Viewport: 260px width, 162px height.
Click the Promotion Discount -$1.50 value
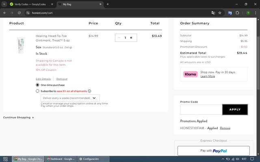(243, 47)
